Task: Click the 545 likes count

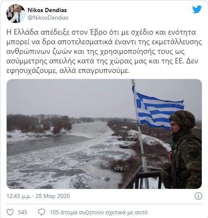Action: click(x=23, y=212)
